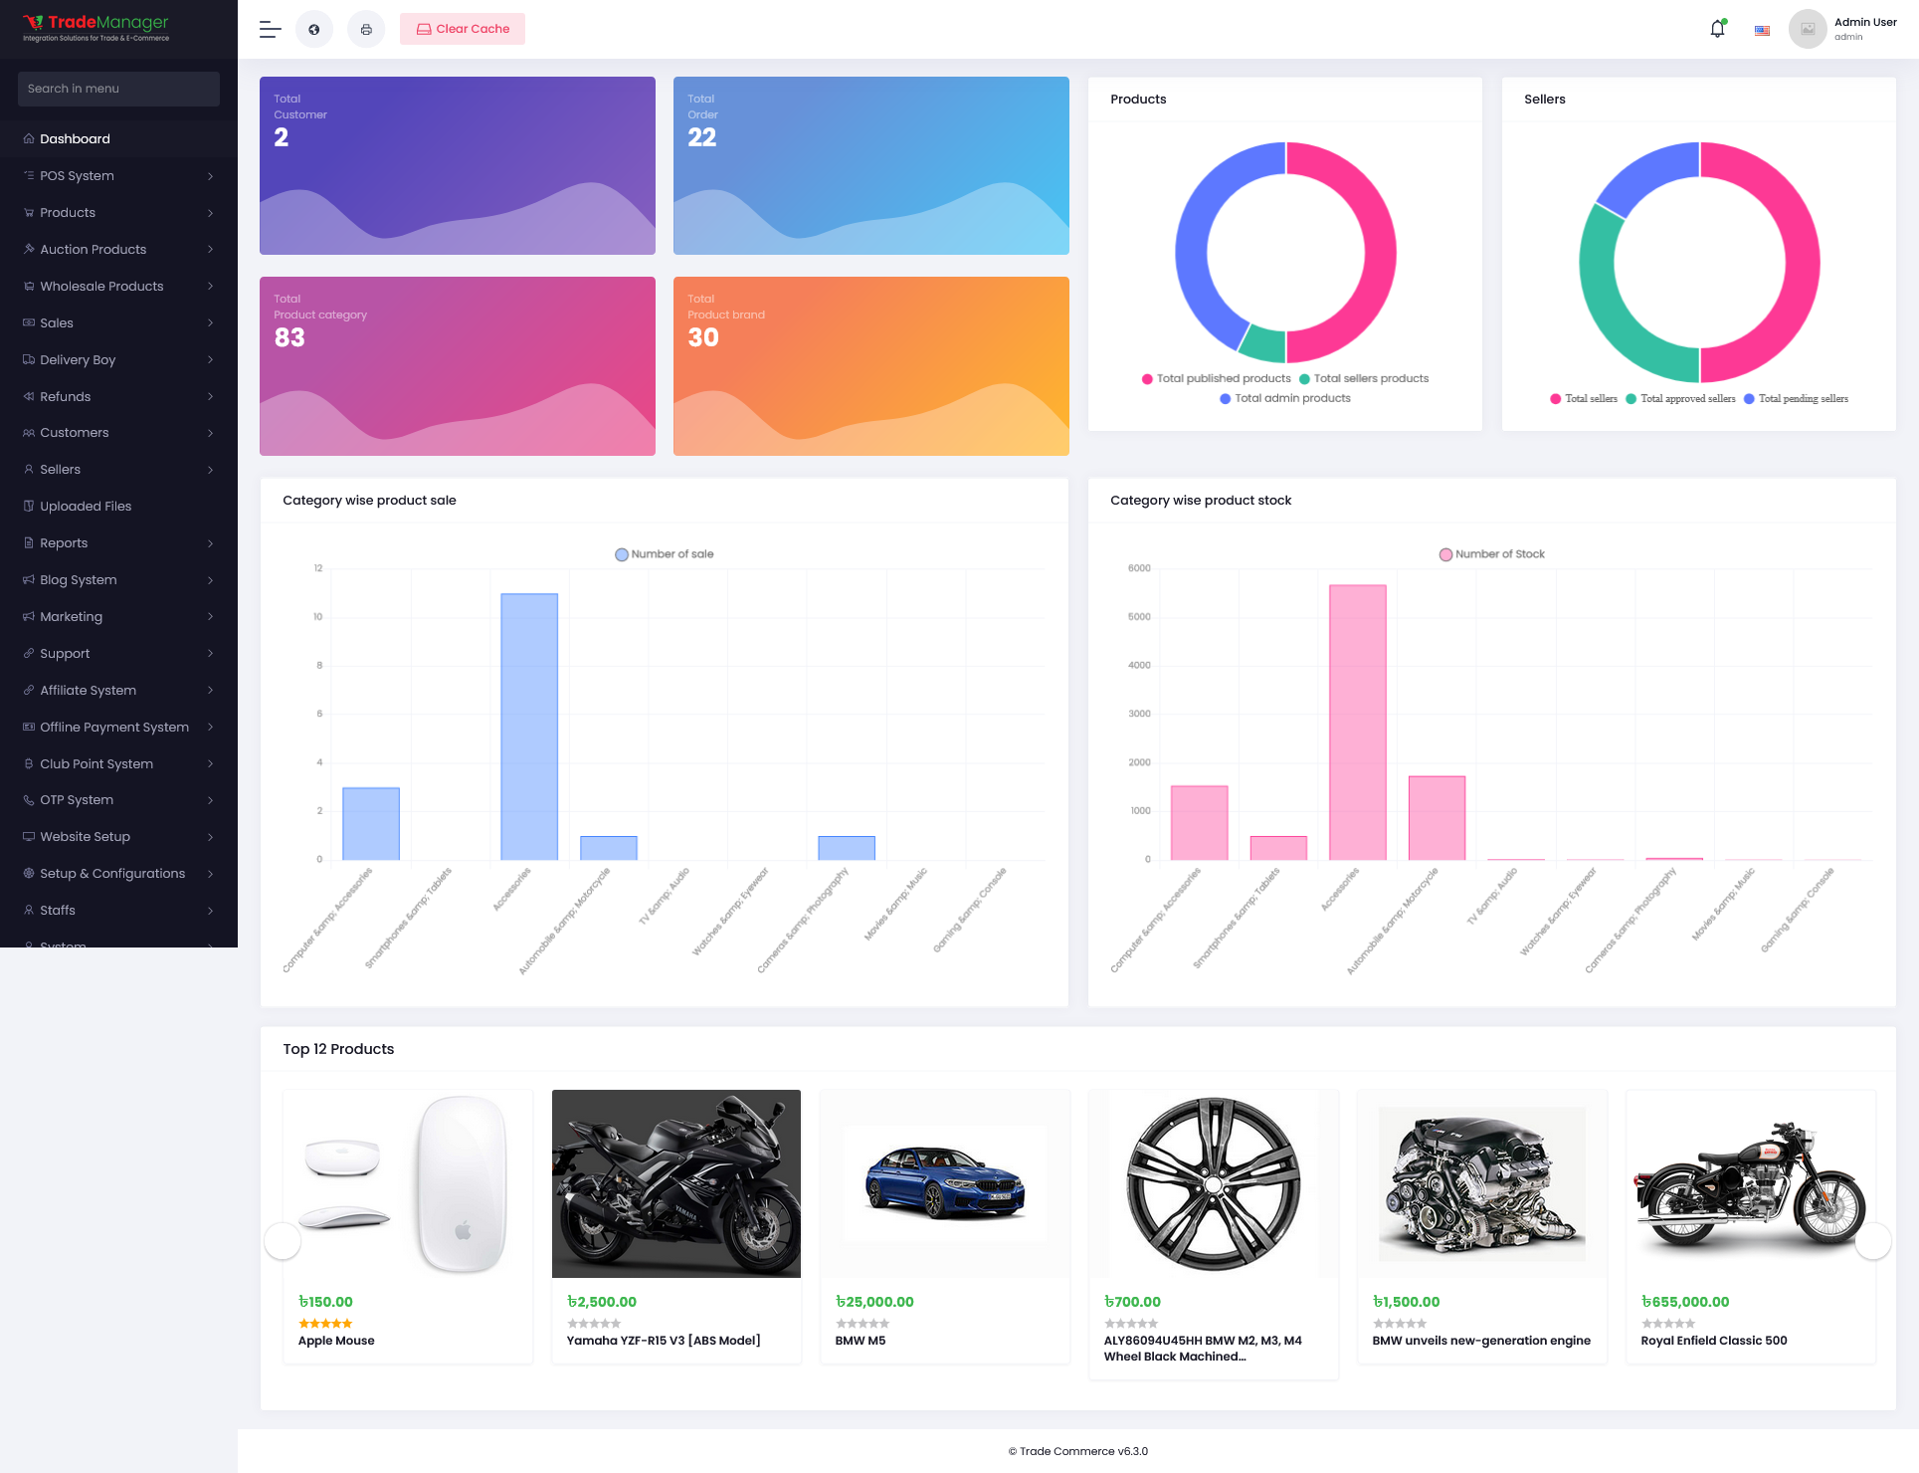
Task: Toggle Total admin products legend item
Action: tap(1285, 398)
